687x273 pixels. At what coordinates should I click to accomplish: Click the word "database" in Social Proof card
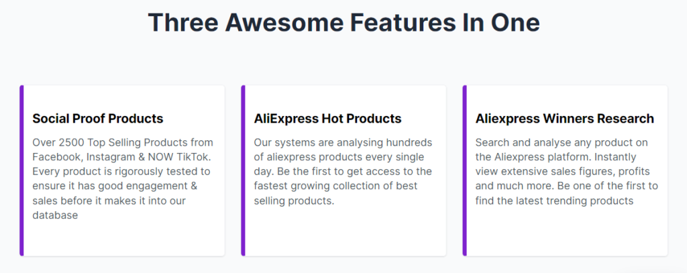[55, 215]
